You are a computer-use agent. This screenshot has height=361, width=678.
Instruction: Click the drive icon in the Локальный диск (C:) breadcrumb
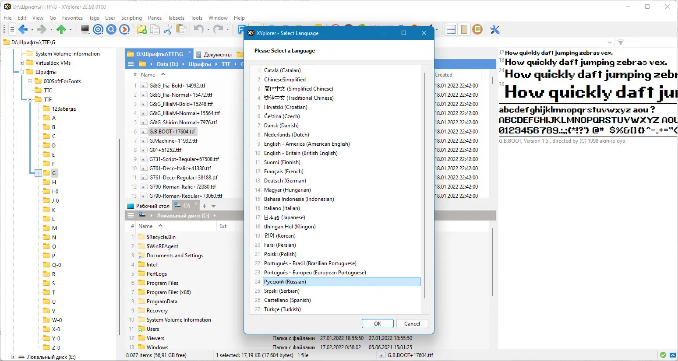click(142, 215)
